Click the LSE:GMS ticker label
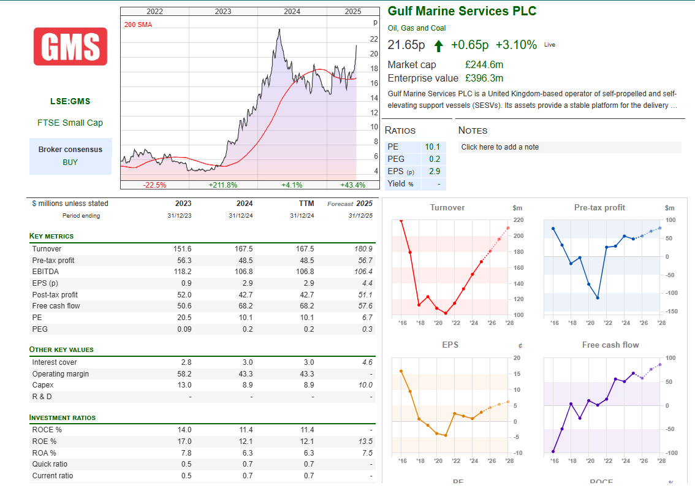Viewport: 695px width, 493px height. point(70,101)
